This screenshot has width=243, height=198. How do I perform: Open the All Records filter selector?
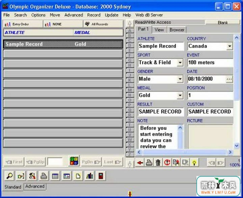[x=103, y=24]
